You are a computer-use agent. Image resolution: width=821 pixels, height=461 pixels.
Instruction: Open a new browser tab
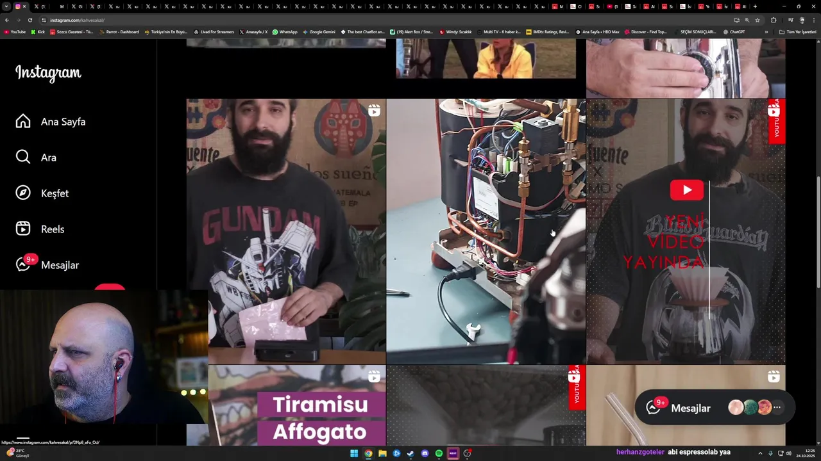[x=755, y=6]
